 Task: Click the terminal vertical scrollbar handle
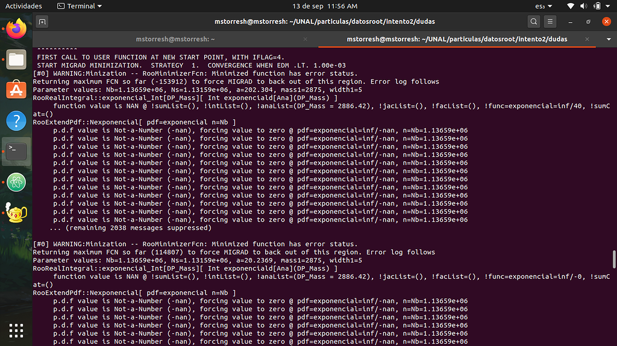[x=614, y=259]
